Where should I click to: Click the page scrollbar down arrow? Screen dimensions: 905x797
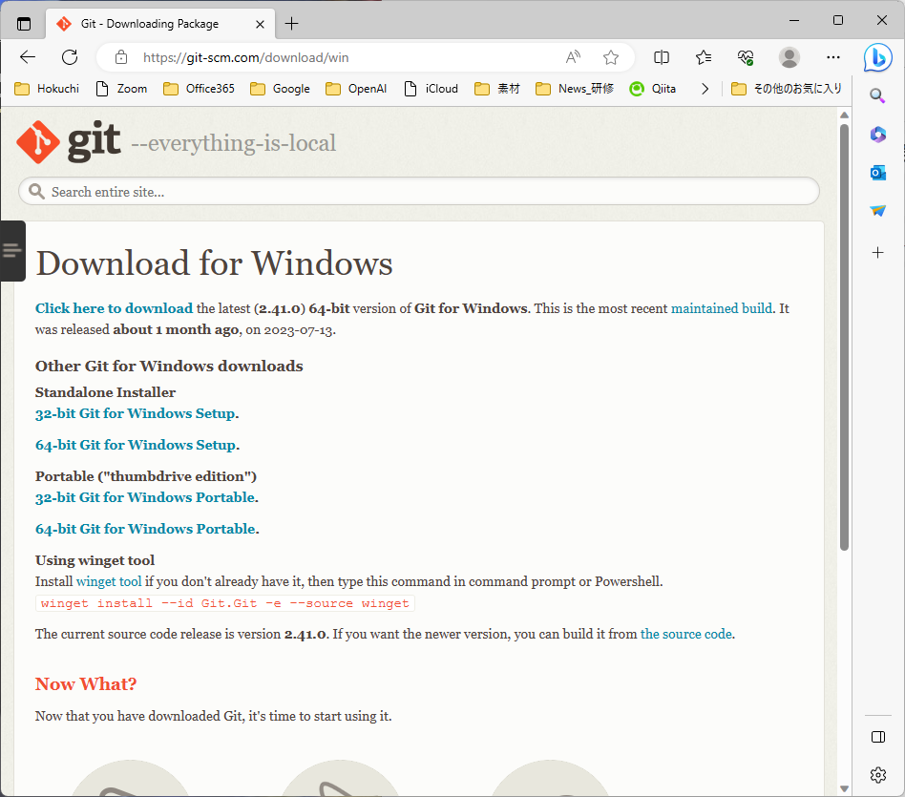[845, 788]
